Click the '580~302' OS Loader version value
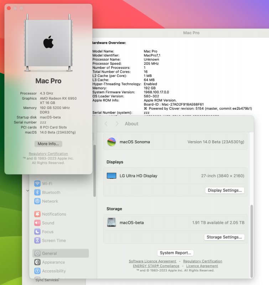Image resolution: width=269 pixels, height=285 pixels. 151,96
